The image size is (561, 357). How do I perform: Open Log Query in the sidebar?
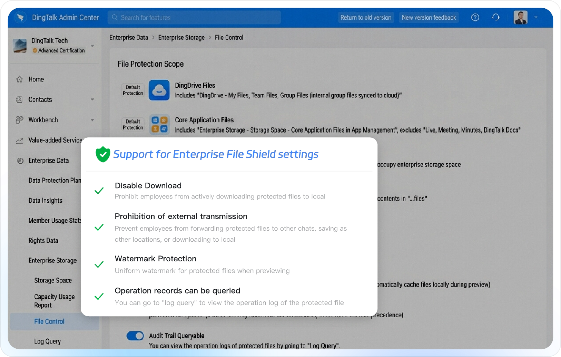click(x=47, y=341)
